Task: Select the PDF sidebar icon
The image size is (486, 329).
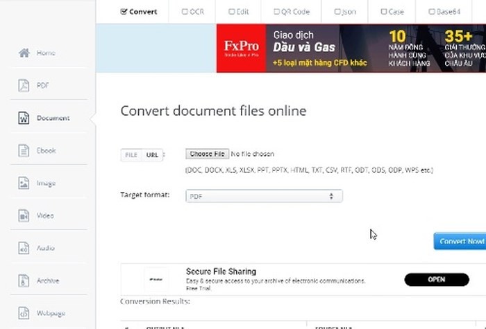Action: (x=24, y=85)
